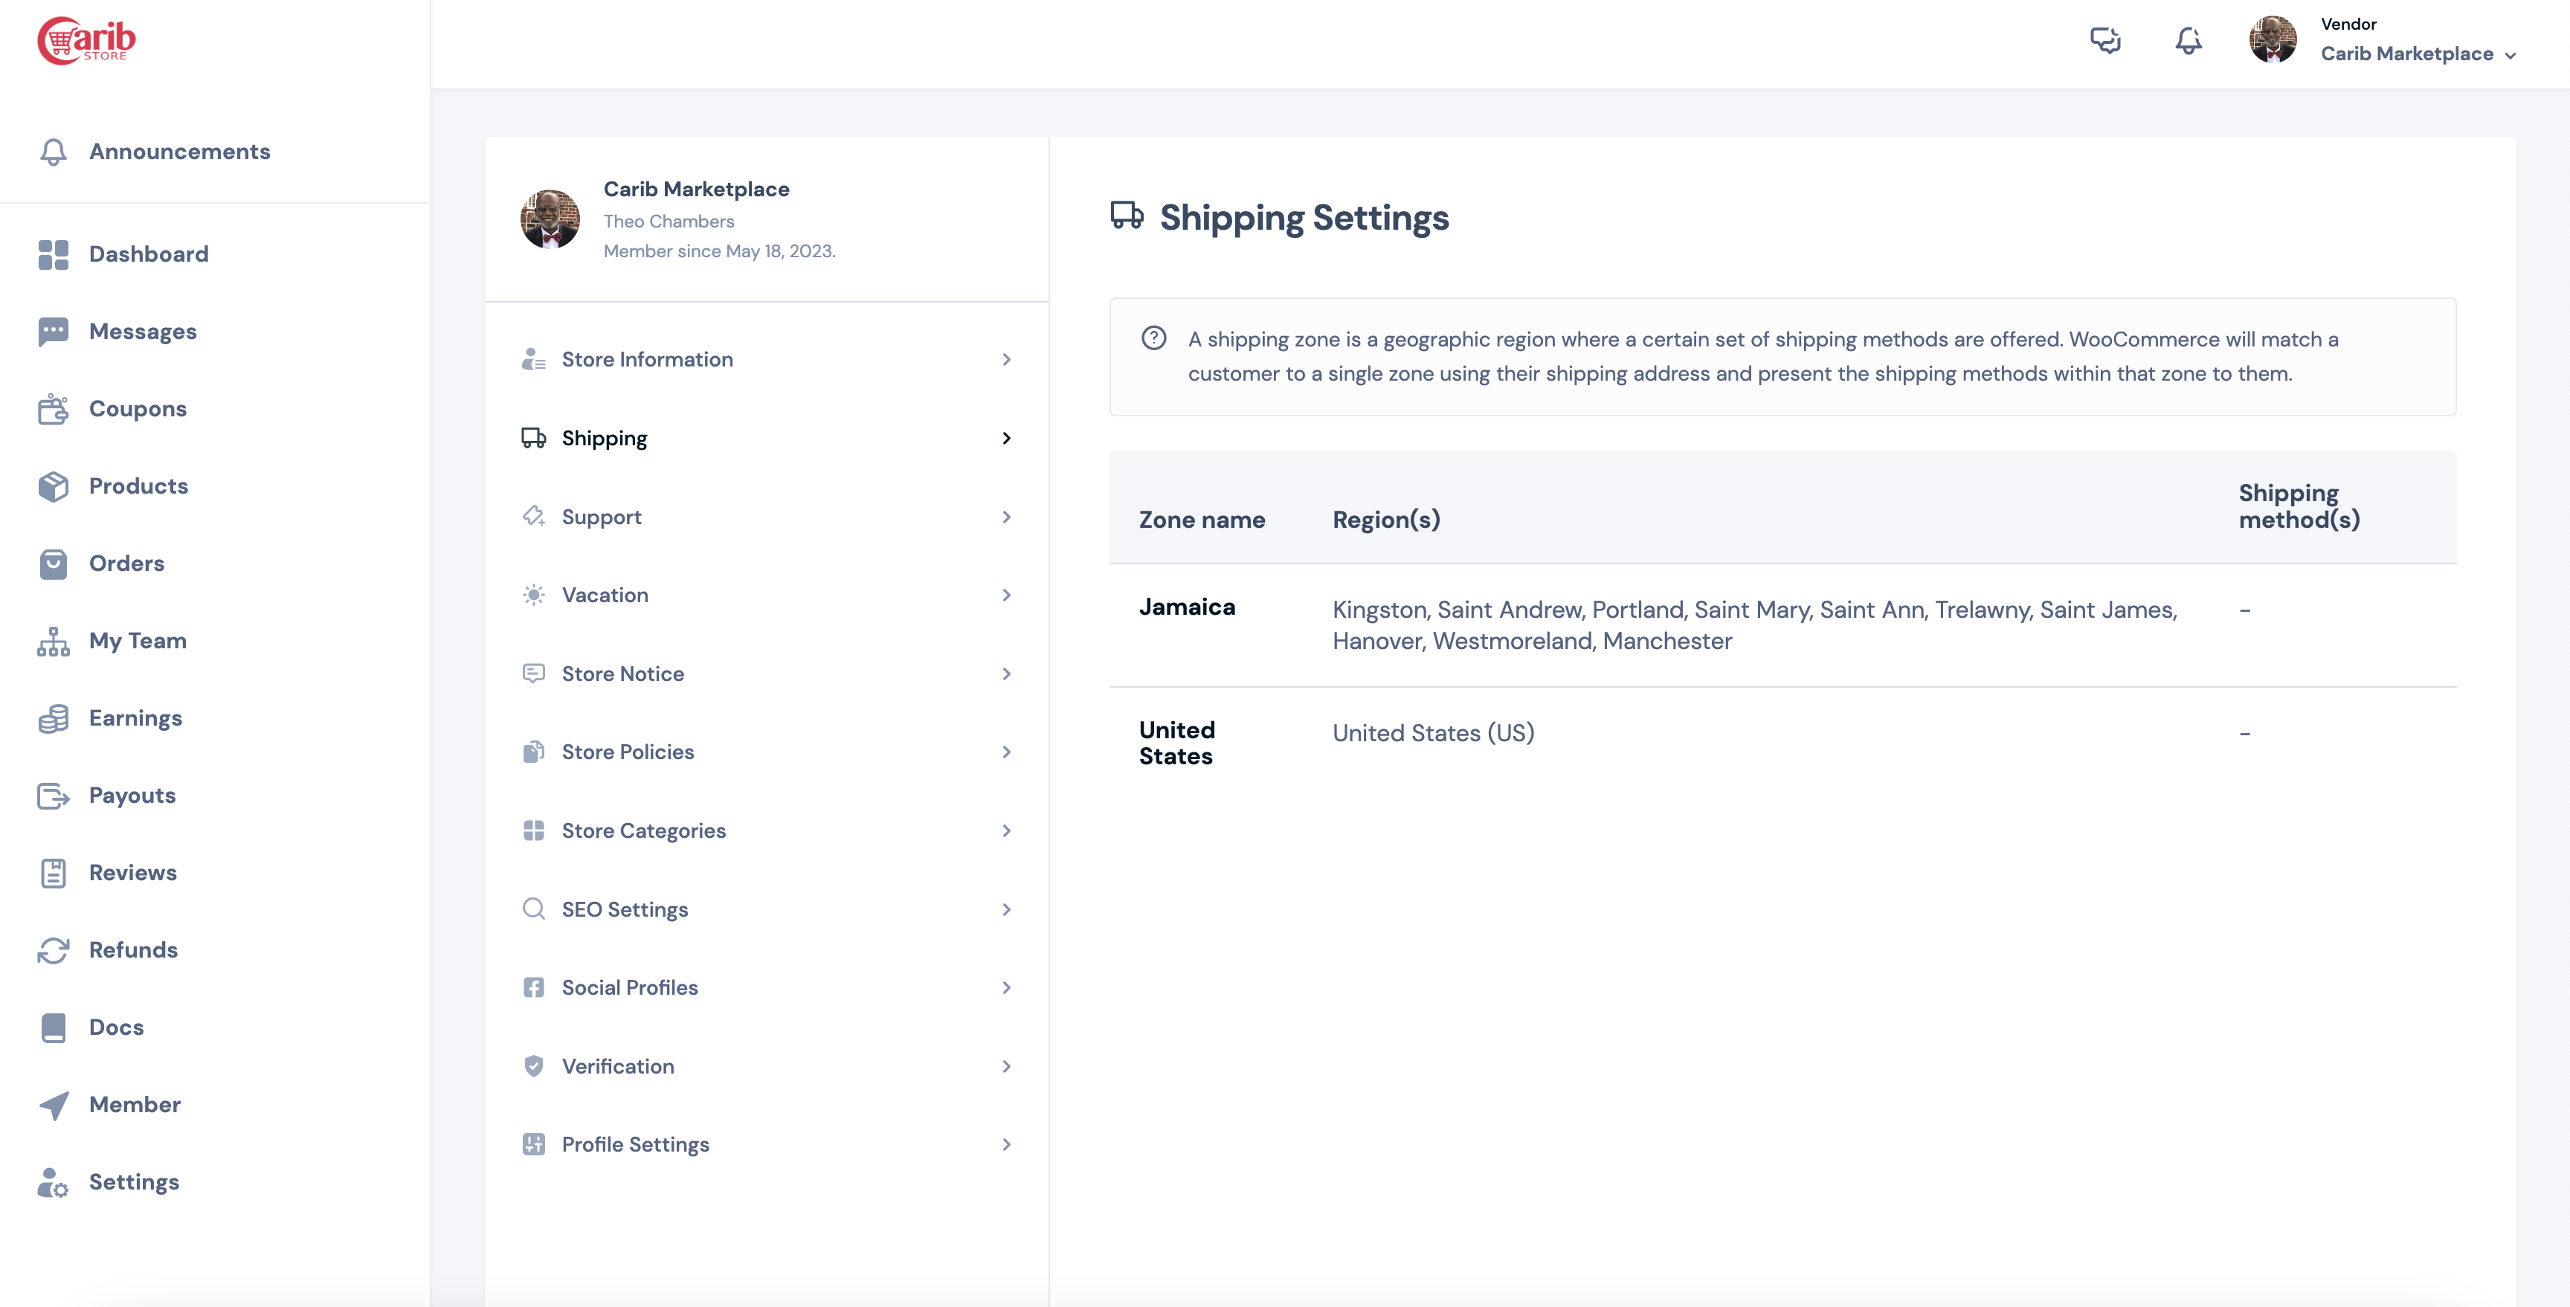Click the United States (US) region text
This screenshot has width=2570, height=1307.
tap(1434, 733)
